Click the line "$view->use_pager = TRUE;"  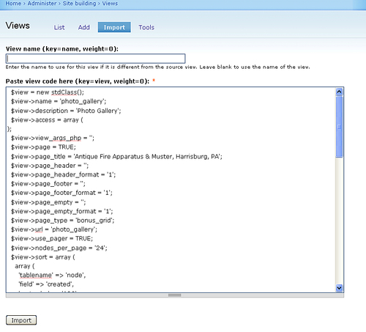pyautogui.click(x=52, y=238)
